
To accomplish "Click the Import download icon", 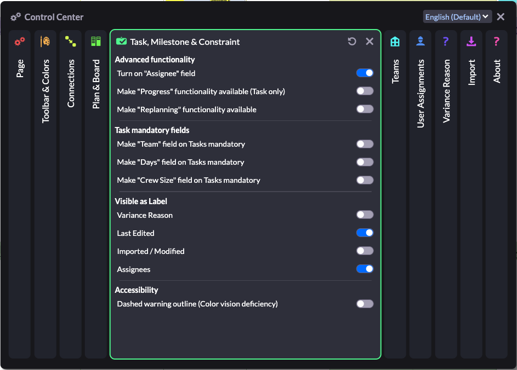I will click(x=471, y=41).
